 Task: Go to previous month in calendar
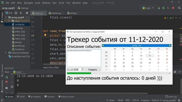click(x=103, y=46)
